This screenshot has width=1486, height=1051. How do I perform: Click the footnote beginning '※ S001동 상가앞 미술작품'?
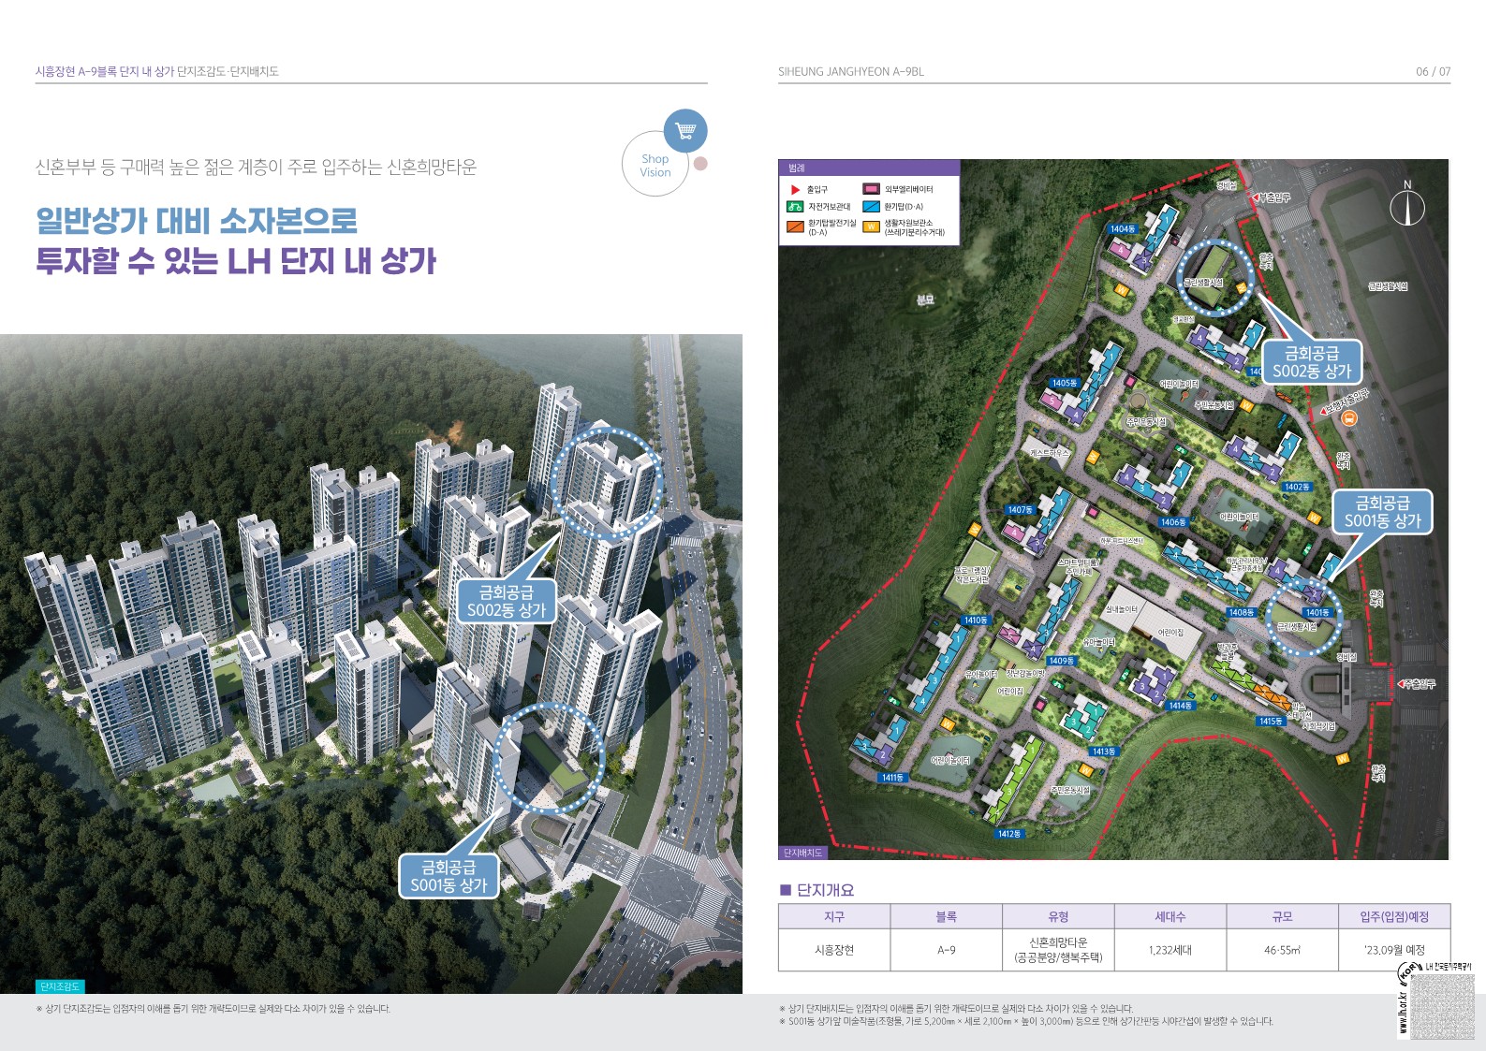(x=1026, y=1021)
